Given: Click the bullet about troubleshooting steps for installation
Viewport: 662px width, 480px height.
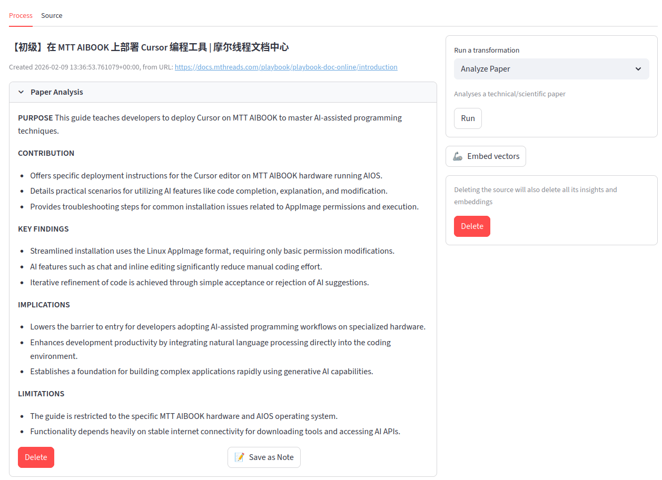Looking at the screenshot, I should 224,207.
